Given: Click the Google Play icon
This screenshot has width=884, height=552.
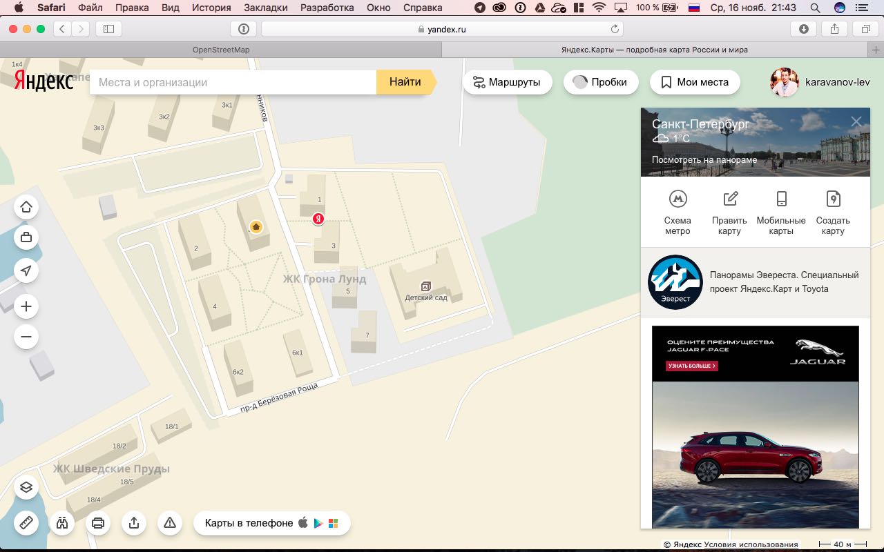Looking at the screenshot, I should click(318, 523).
